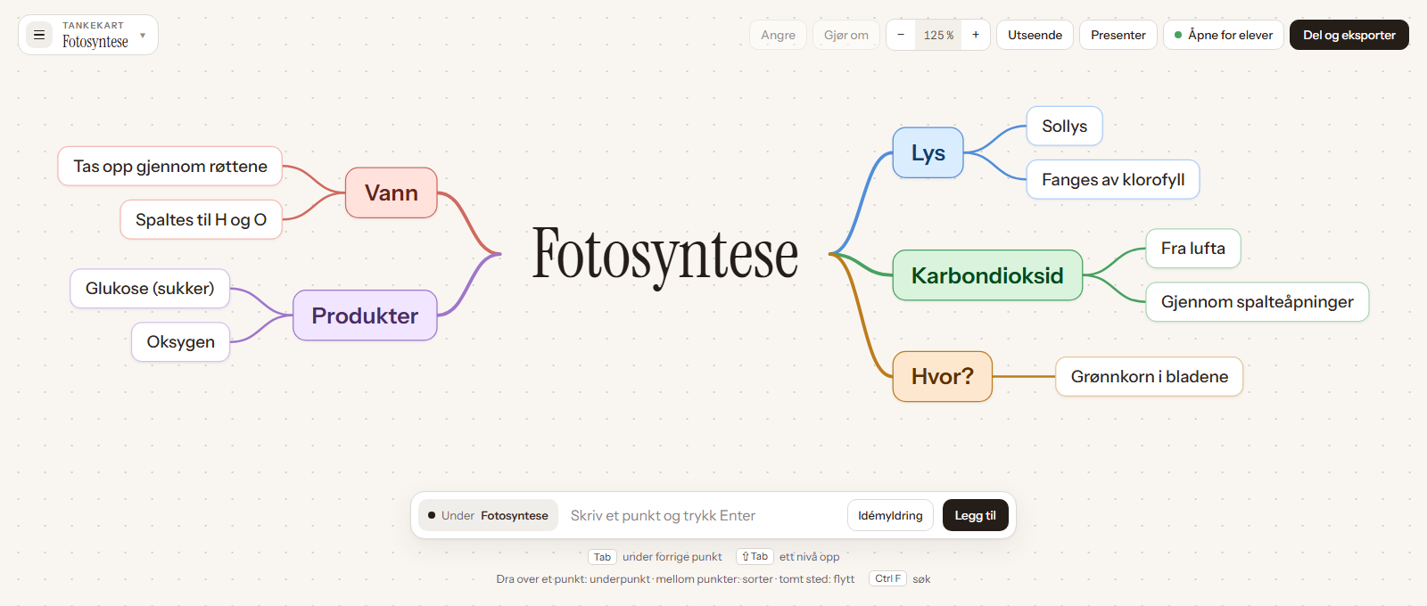Click the Gjør om redo button
Image resolution: width=1427 pixels, height=606 pixels.
845,35
